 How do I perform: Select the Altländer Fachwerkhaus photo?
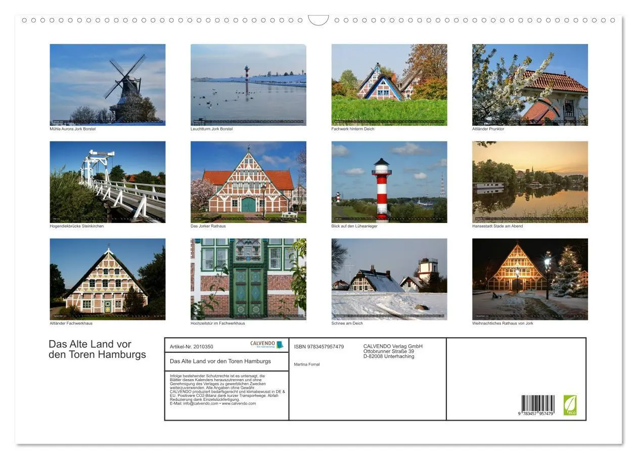108,279
